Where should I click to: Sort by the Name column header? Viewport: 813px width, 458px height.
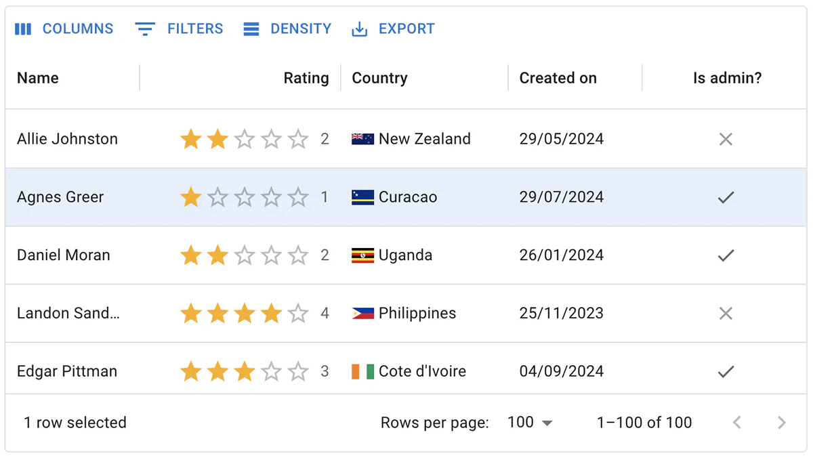38,78
